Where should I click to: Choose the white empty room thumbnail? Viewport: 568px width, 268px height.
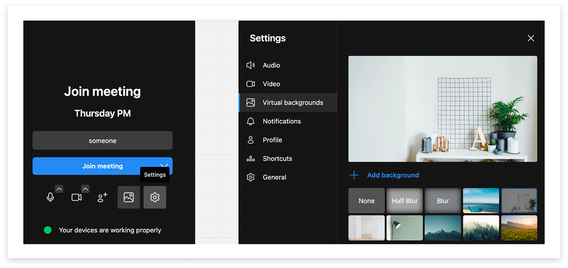[x=367, y=228]
